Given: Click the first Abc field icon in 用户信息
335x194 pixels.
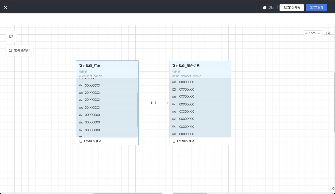Looking at the screenshot, I should tap(174, 82).
